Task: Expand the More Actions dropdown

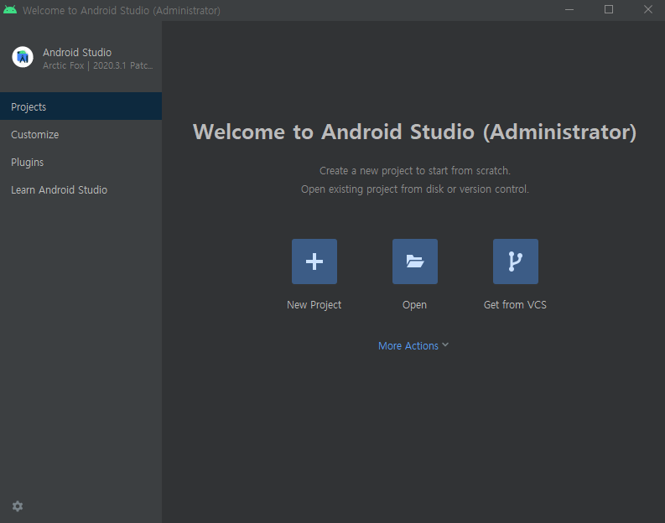Action: point(413,346)
